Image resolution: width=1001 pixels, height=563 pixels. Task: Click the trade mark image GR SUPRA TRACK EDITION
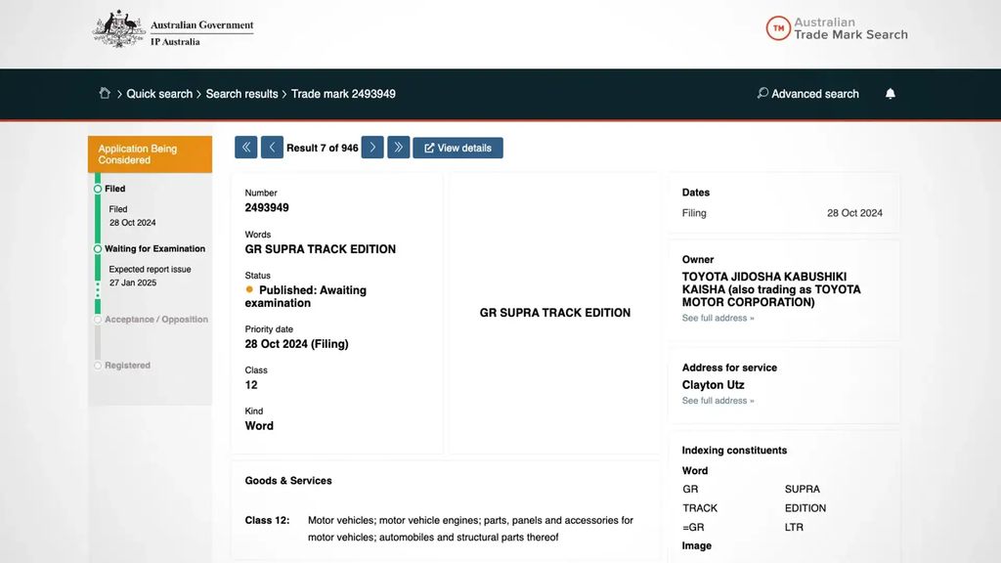(555, 313)
